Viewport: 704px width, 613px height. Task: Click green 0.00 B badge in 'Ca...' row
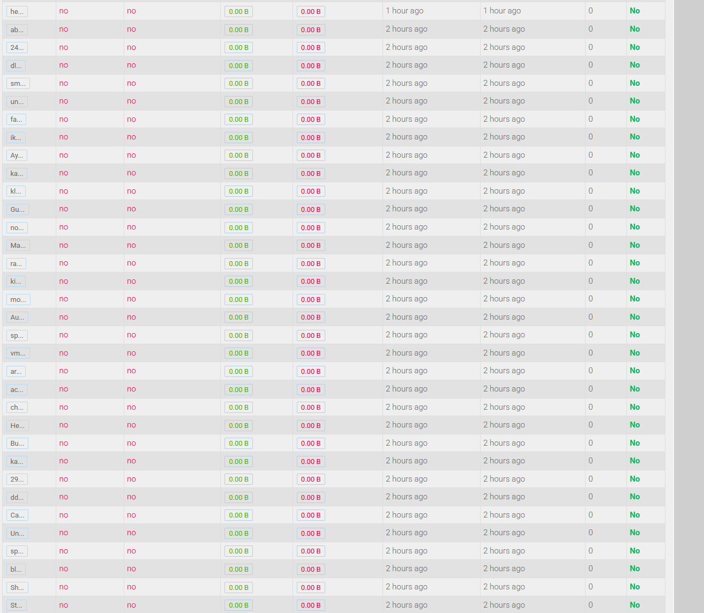pyautogui.click(x=238, y=515)
